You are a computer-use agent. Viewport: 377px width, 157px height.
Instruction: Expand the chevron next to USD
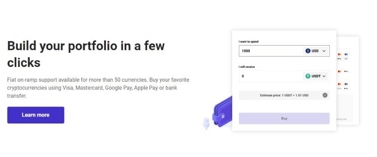(324, 51)
